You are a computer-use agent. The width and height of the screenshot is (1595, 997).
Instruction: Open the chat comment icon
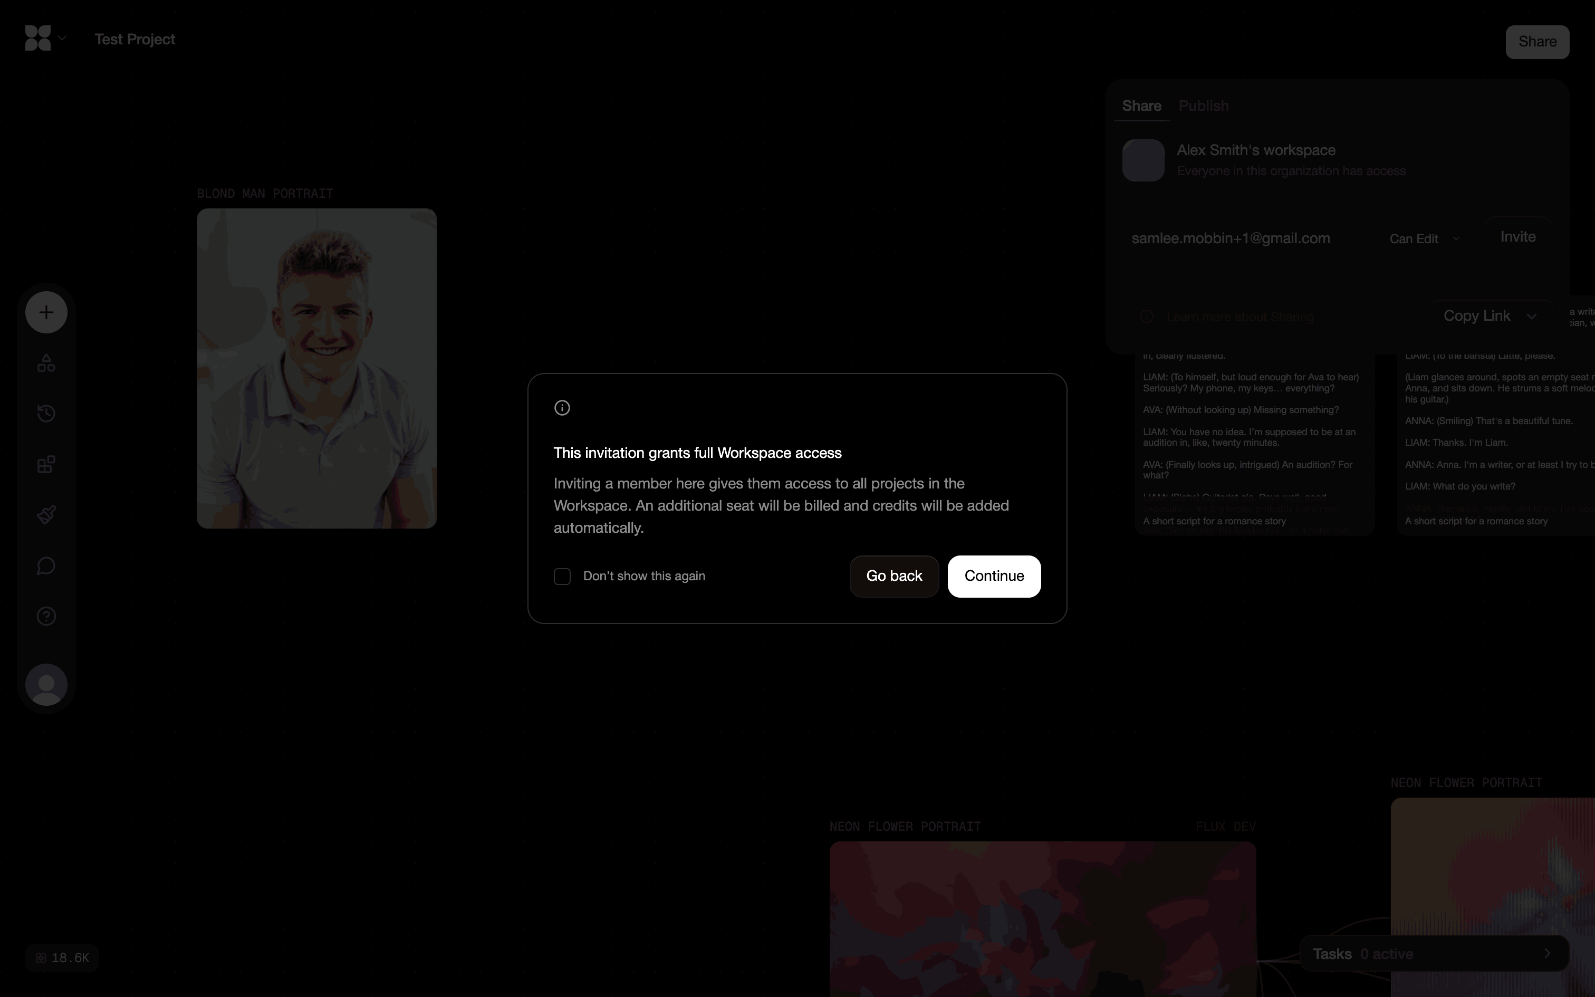pyautogui.click(x=46, y=565)
